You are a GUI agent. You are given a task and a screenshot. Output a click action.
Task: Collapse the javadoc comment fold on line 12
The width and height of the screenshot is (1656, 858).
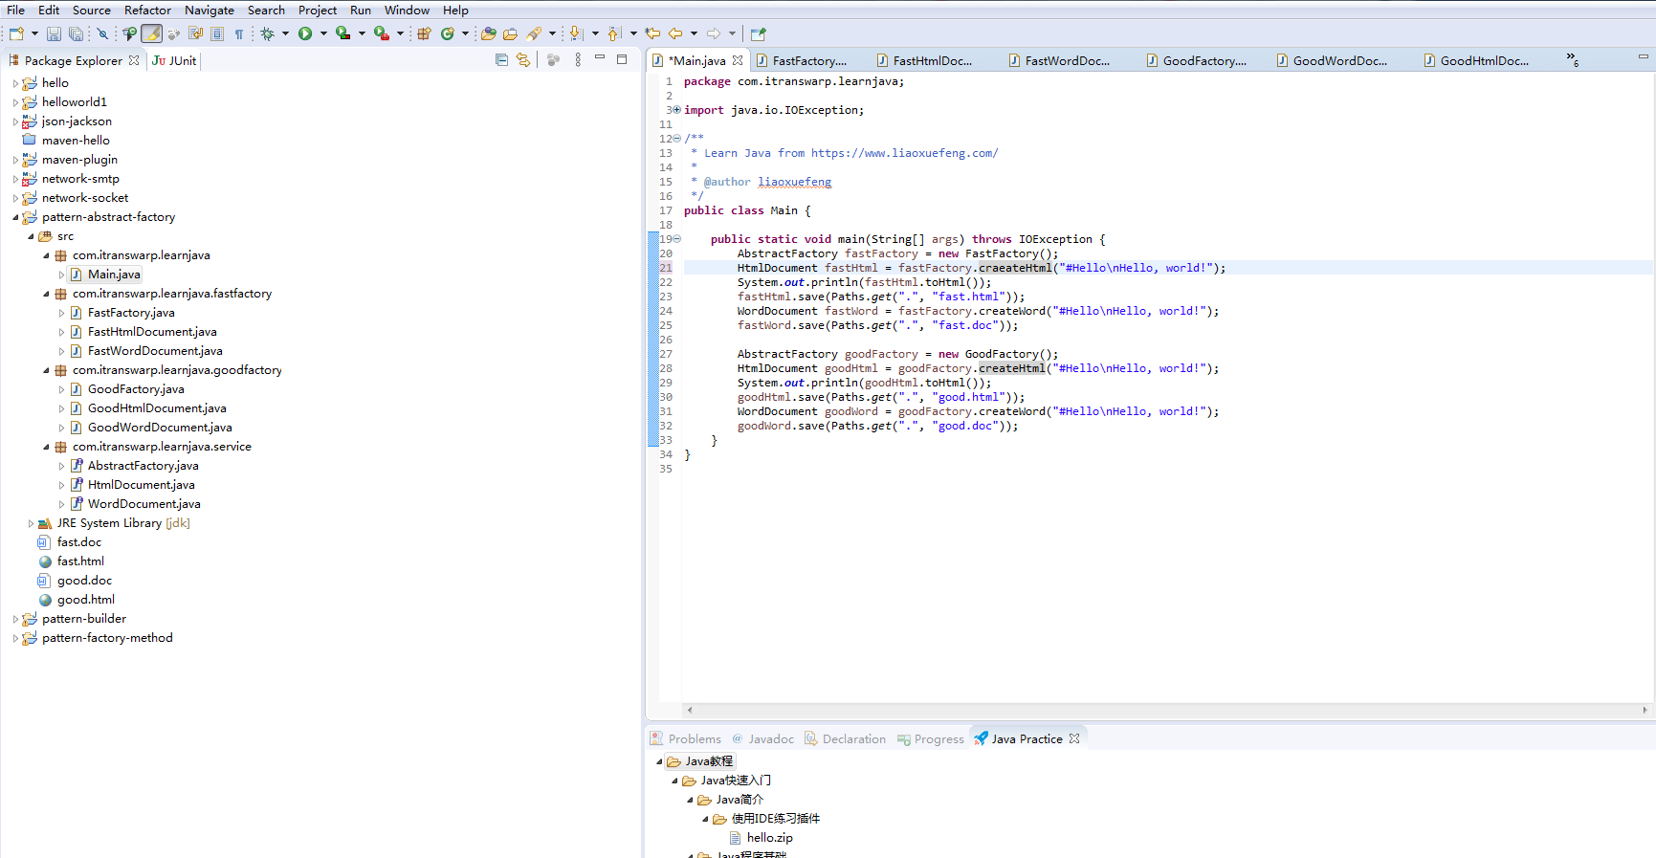(x=677, y=139)
